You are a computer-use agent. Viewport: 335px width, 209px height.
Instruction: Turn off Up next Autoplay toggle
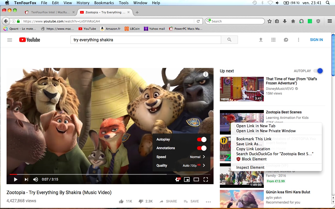(318, 71)
